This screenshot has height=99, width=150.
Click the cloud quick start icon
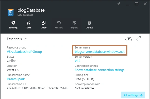(129, 39)
